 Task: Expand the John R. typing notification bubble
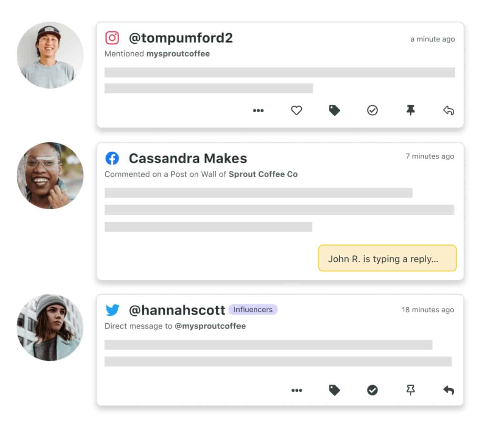coord(387,258)
